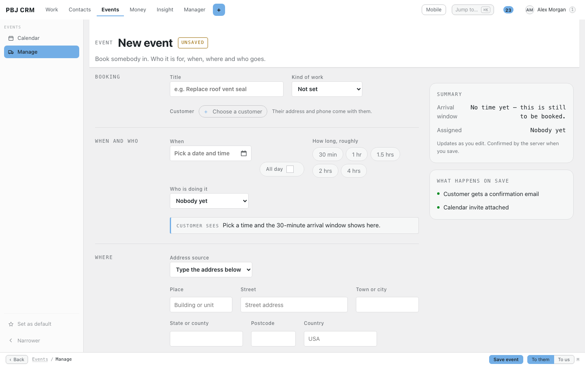Open the Kind of work dropdown
Screen dimensions: 585x366
(x=327, y=89)
